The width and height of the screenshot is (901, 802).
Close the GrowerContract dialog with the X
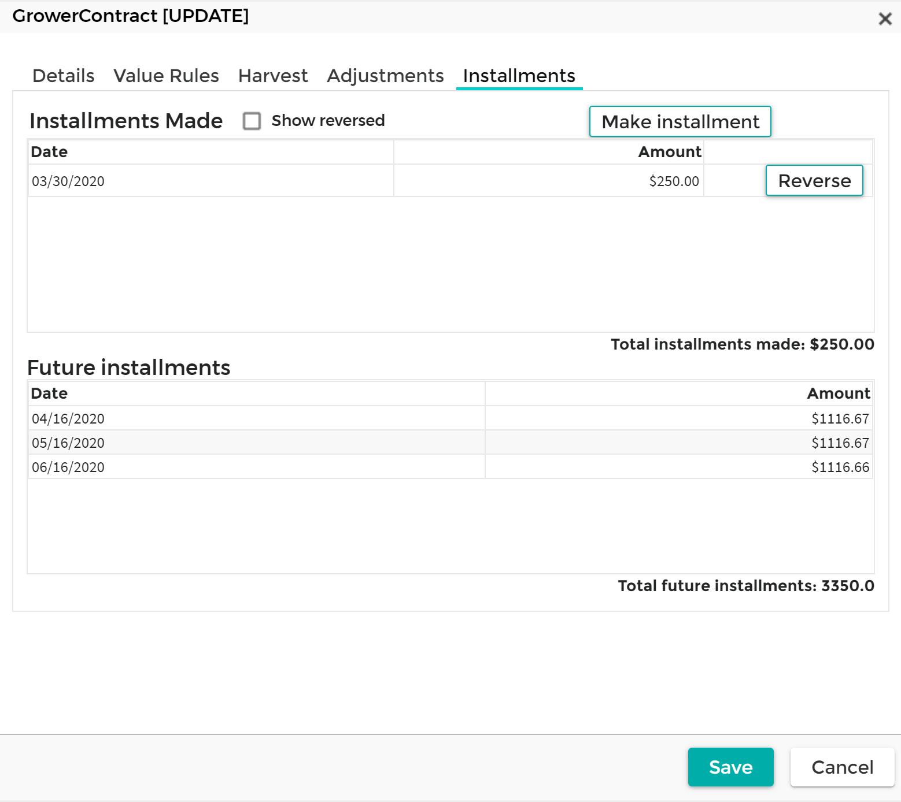[884, 19]
